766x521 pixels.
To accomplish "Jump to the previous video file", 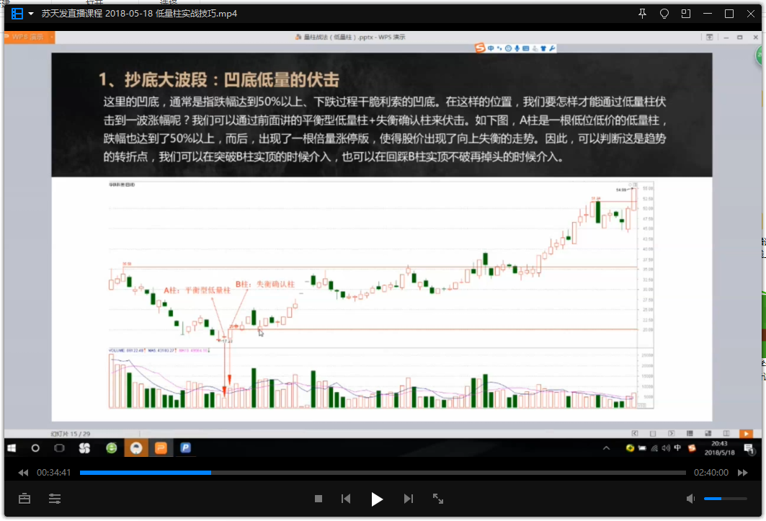I will (346, 499).
